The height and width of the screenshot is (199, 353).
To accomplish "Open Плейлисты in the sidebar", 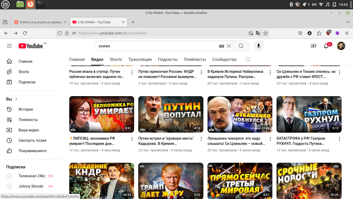I will (31, 120).
